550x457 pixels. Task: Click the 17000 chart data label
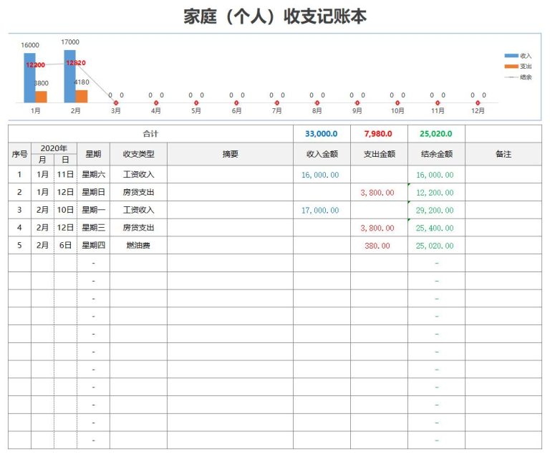(x=70, y=42)
